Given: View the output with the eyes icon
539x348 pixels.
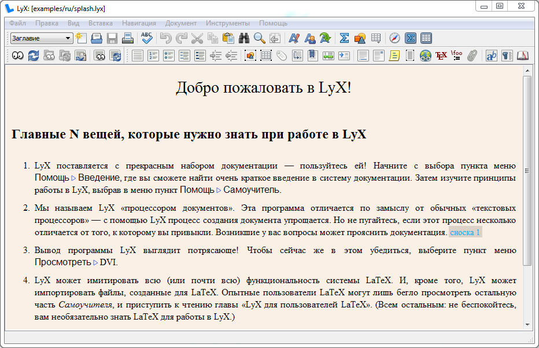Looking at the screenshot, I should (x=18, y=56).
